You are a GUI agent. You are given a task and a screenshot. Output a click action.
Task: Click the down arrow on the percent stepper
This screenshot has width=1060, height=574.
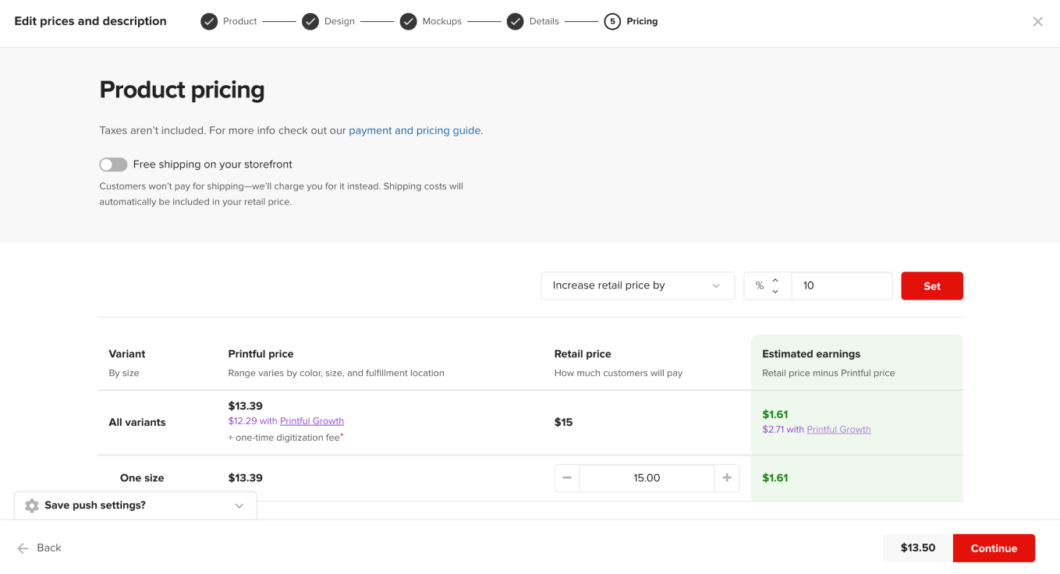(x=776, y=290)
